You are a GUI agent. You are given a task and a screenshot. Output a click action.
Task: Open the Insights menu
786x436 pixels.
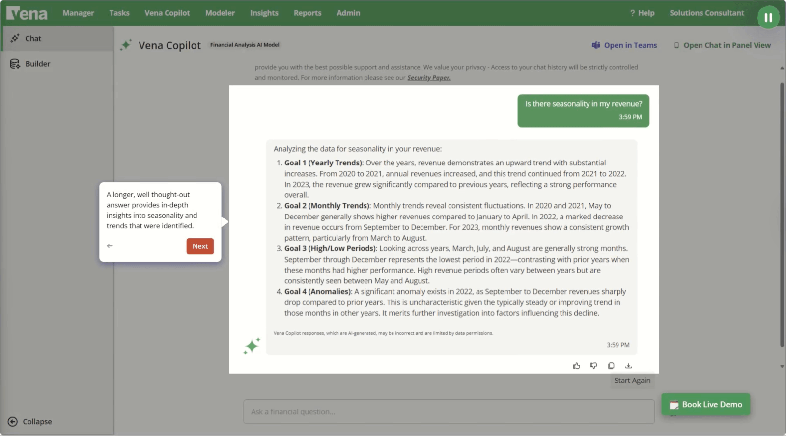click(x=264, y=13)
